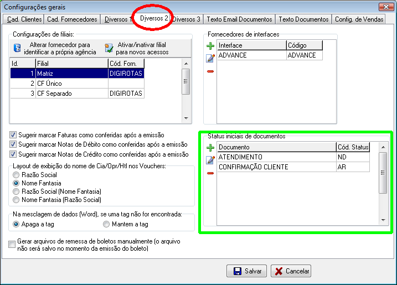
Task: Click up arrow of document status scrollbar
Action: pos(383,147)
